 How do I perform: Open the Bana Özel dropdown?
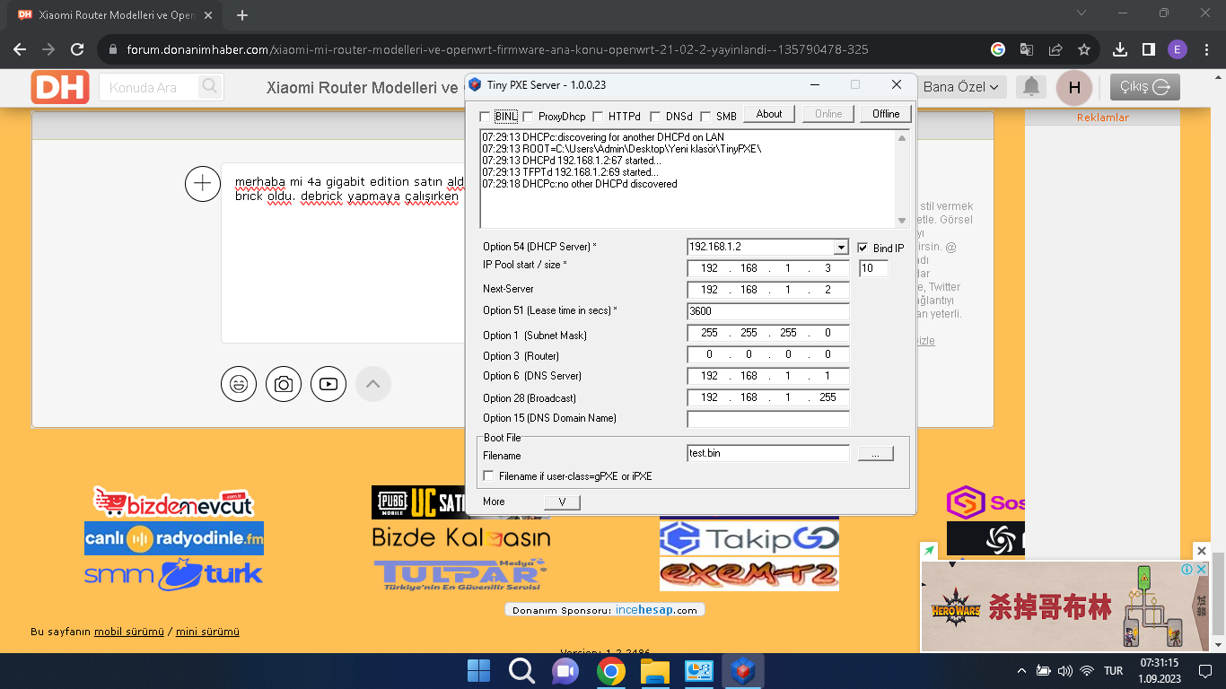(961, 87)
